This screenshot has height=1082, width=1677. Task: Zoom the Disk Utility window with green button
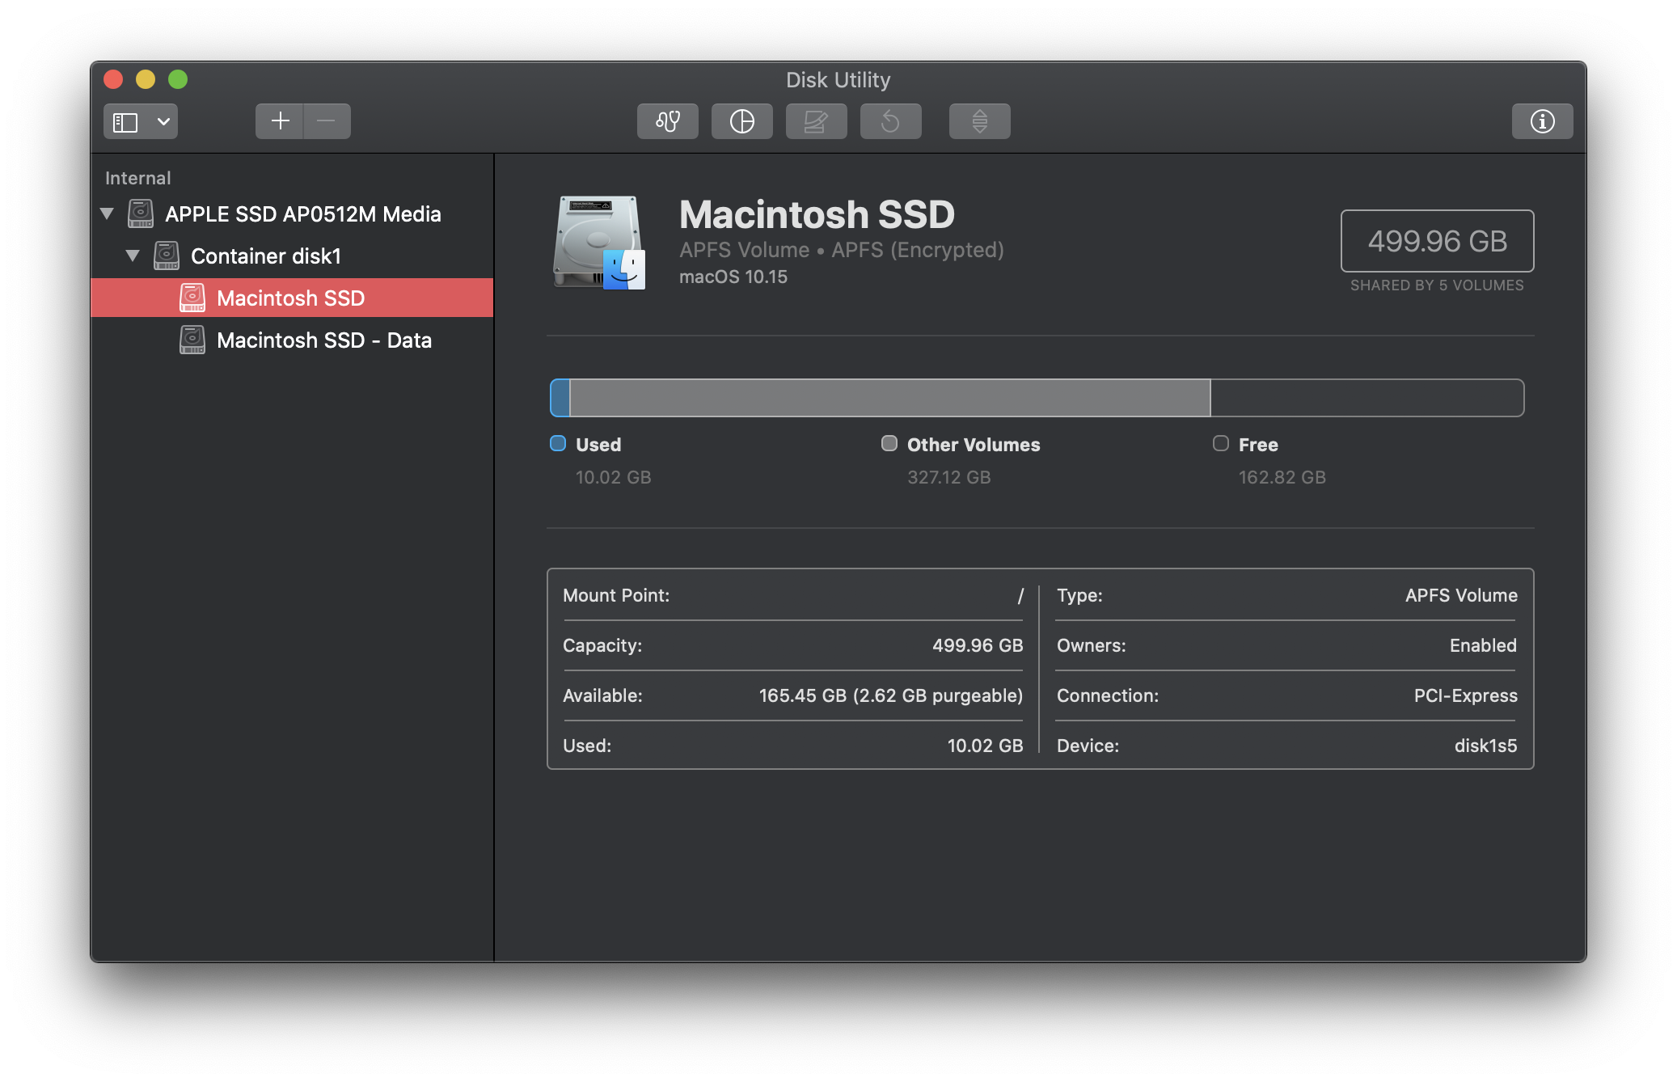click(x=178, y=79)
